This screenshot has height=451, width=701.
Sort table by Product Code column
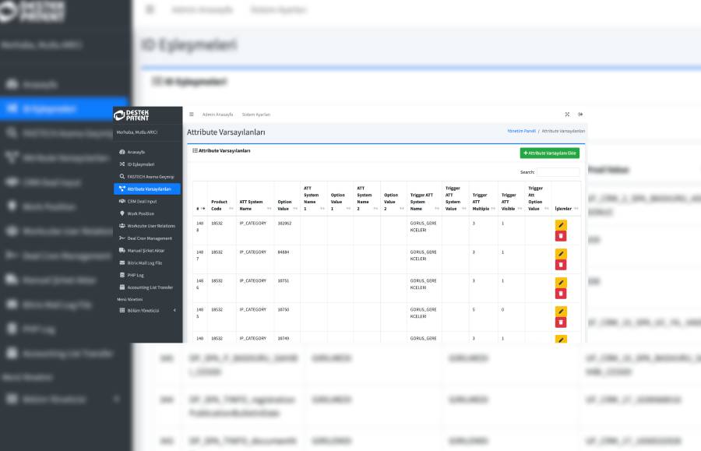coord(221,205)
